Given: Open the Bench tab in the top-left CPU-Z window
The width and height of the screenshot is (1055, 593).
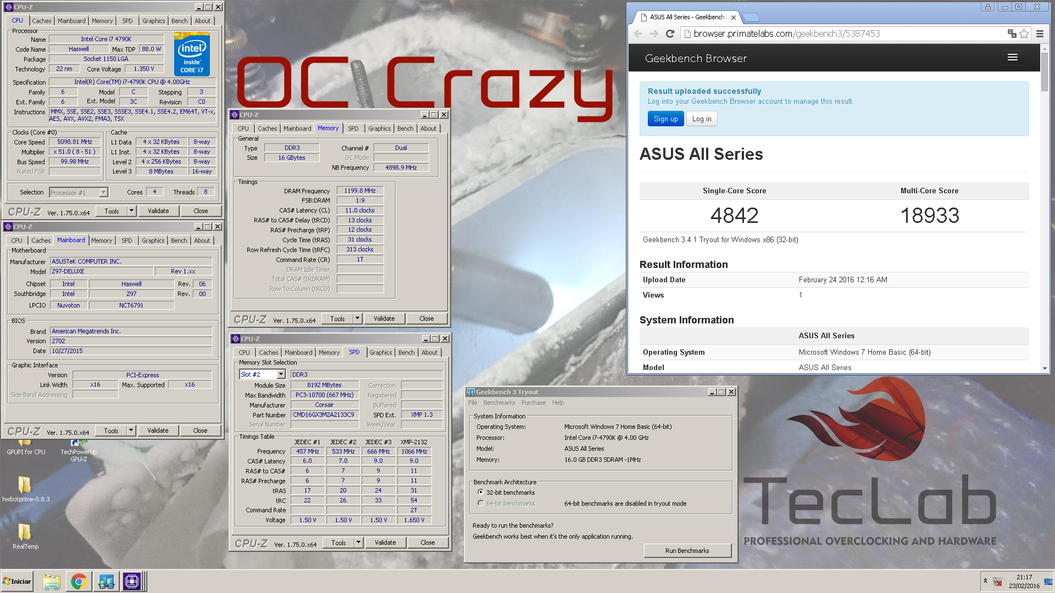Looking at the screenshot, I should pos(179,21).
